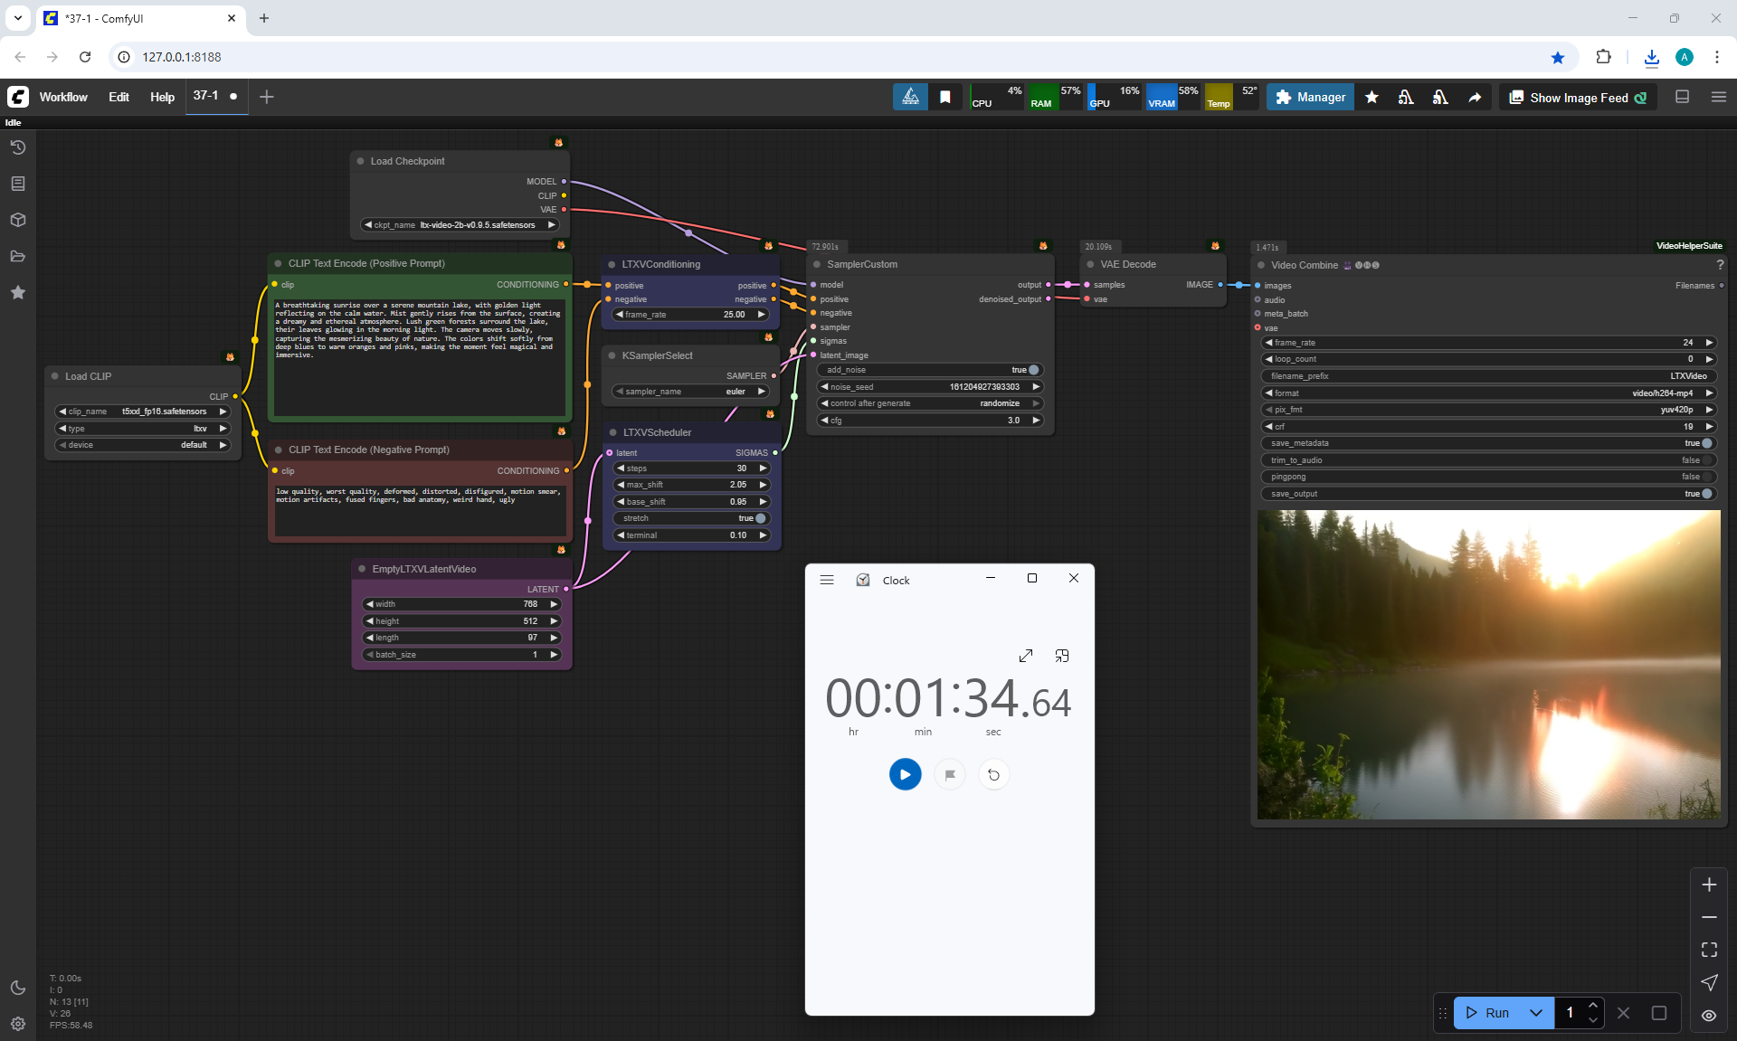
Task: Click Show Image Feed button
Action: pyautogui.click(x=1578, y=98)
